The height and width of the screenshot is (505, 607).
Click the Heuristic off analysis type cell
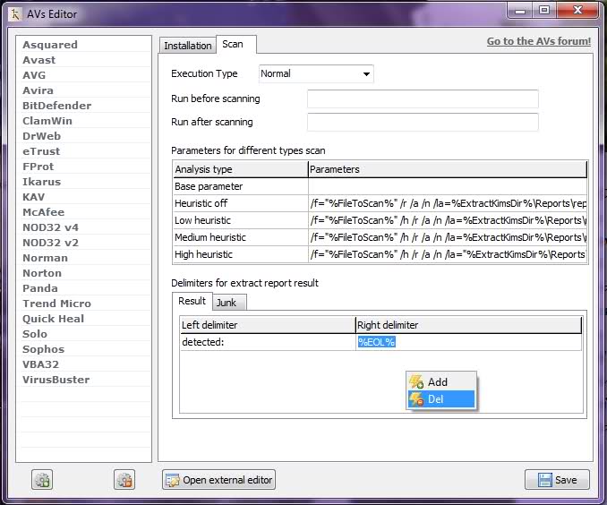click(241, 203)
